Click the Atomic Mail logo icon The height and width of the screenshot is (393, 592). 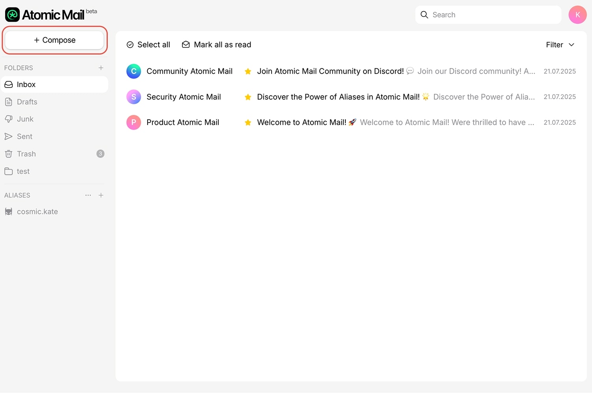tap(12, 15)
